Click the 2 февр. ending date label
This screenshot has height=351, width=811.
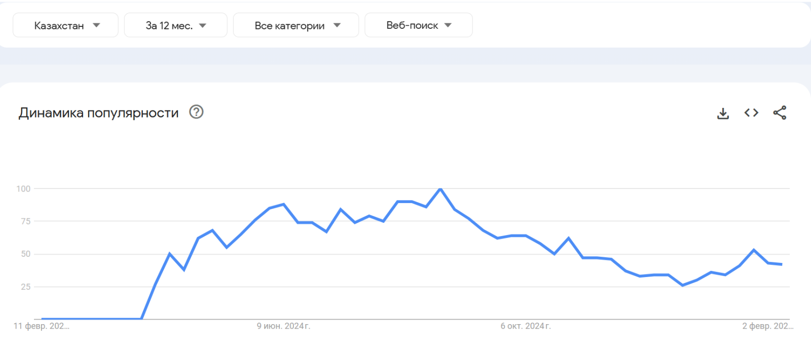pyautogui.click(x=767, y=326)
